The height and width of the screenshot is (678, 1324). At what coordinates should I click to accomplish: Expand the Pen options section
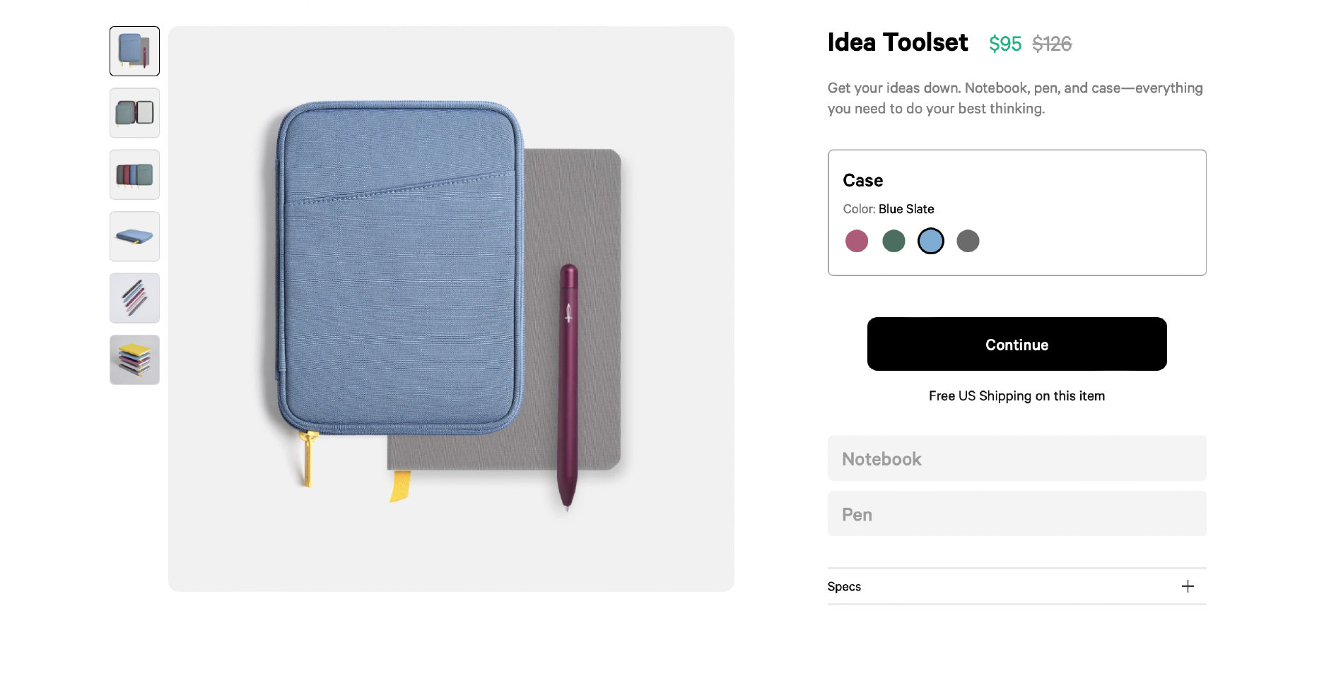tap(1017, 513)
